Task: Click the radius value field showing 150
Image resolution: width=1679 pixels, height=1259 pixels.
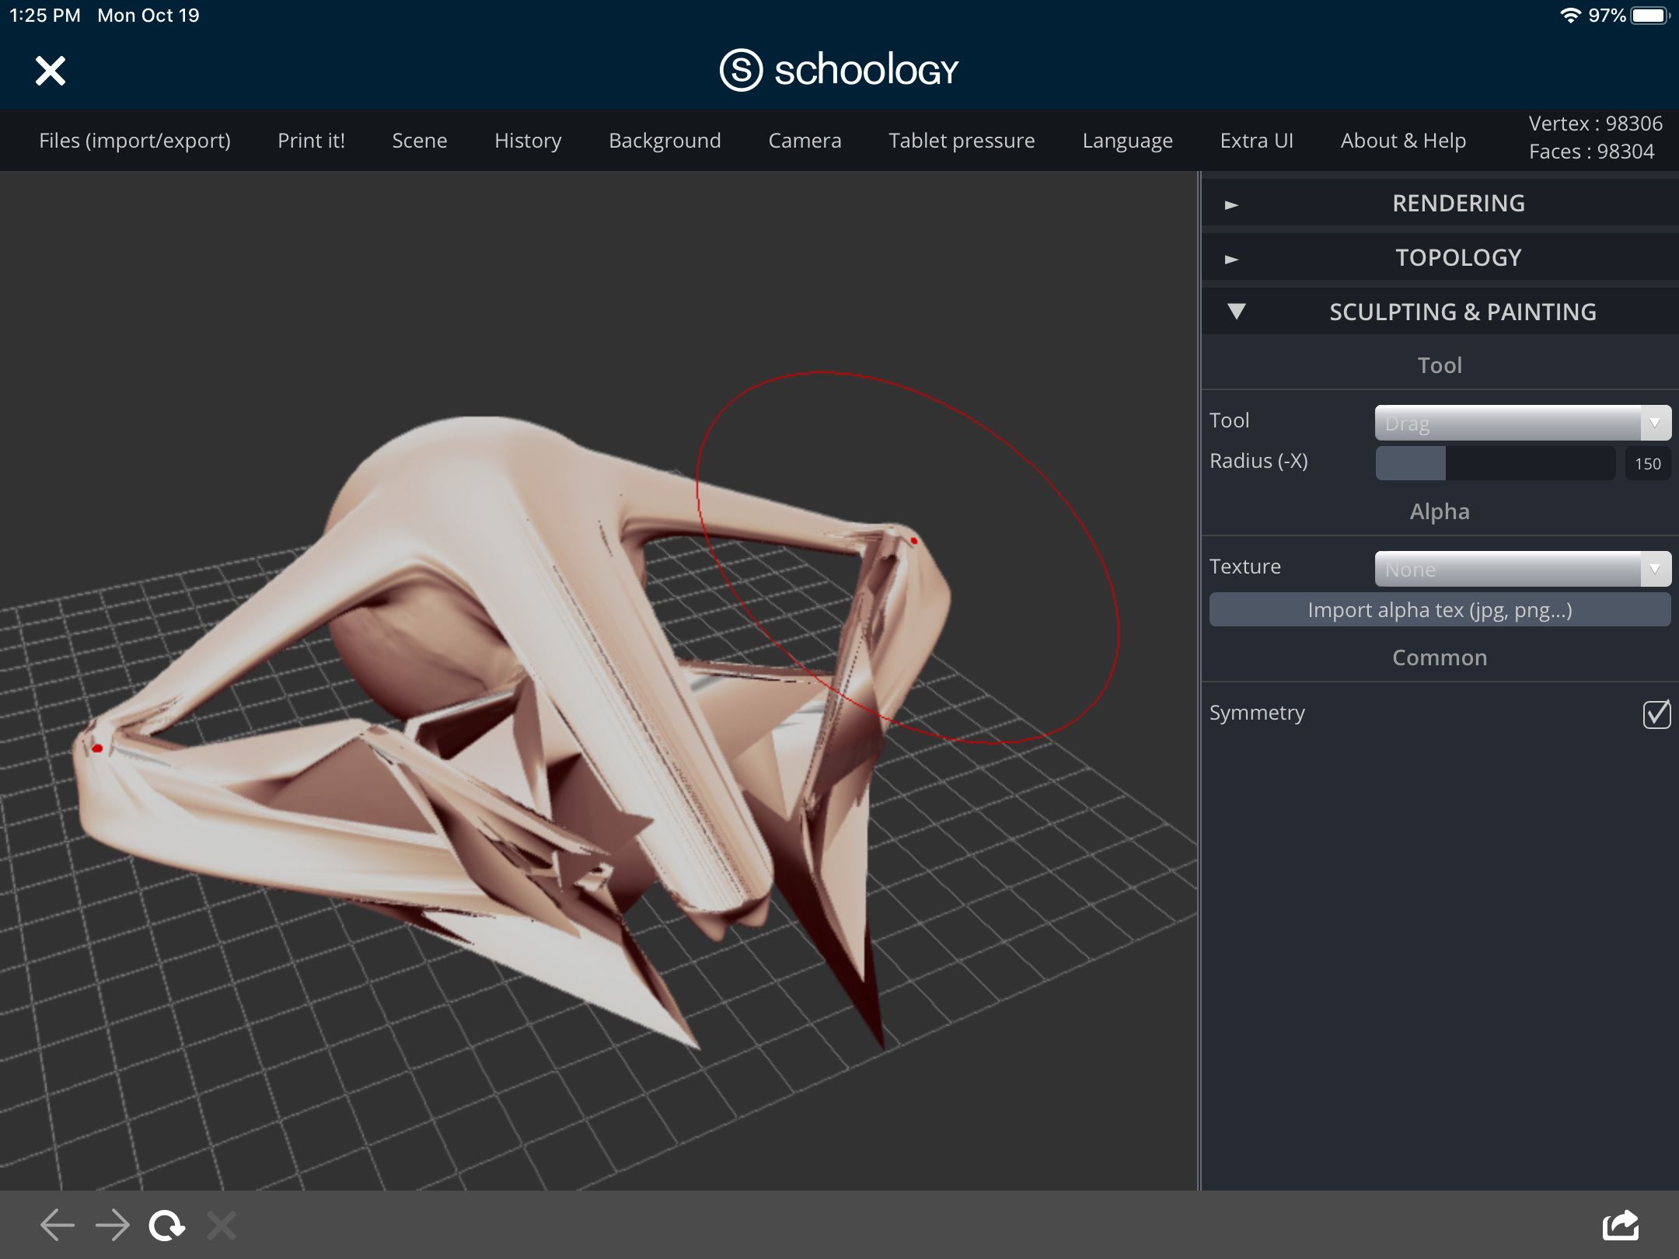Action: click(x=1647, y=464)
